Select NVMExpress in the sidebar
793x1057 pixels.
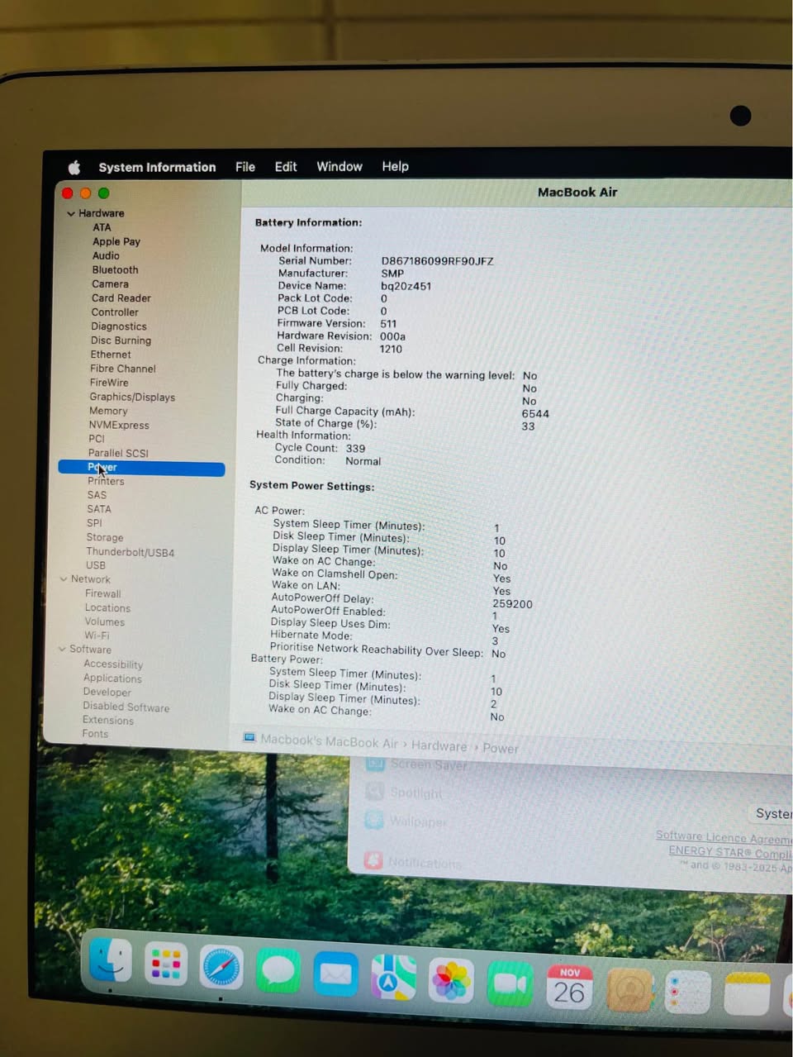pos(119,425)
